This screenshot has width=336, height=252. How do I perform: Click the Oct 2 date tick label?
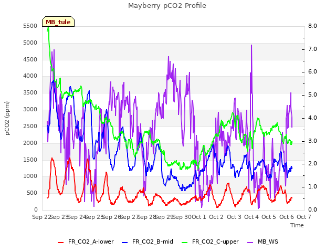click(x=216, y=217)
